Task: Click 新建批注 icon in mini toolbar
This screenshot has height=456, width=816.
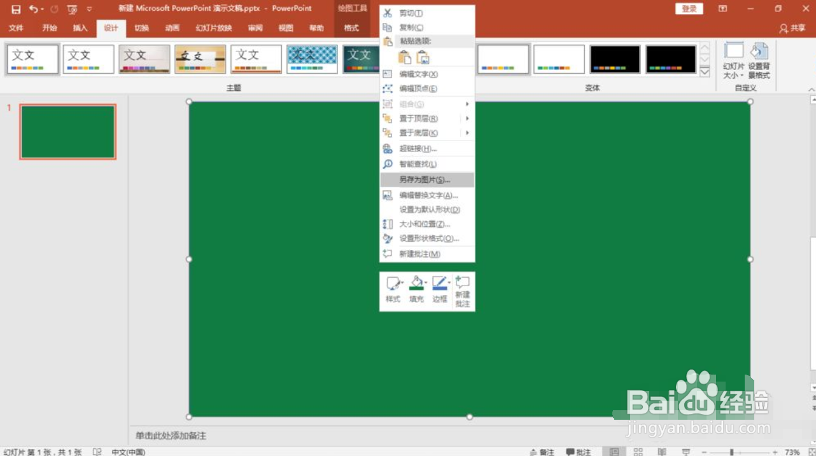Action: click(x=463, y=291)
